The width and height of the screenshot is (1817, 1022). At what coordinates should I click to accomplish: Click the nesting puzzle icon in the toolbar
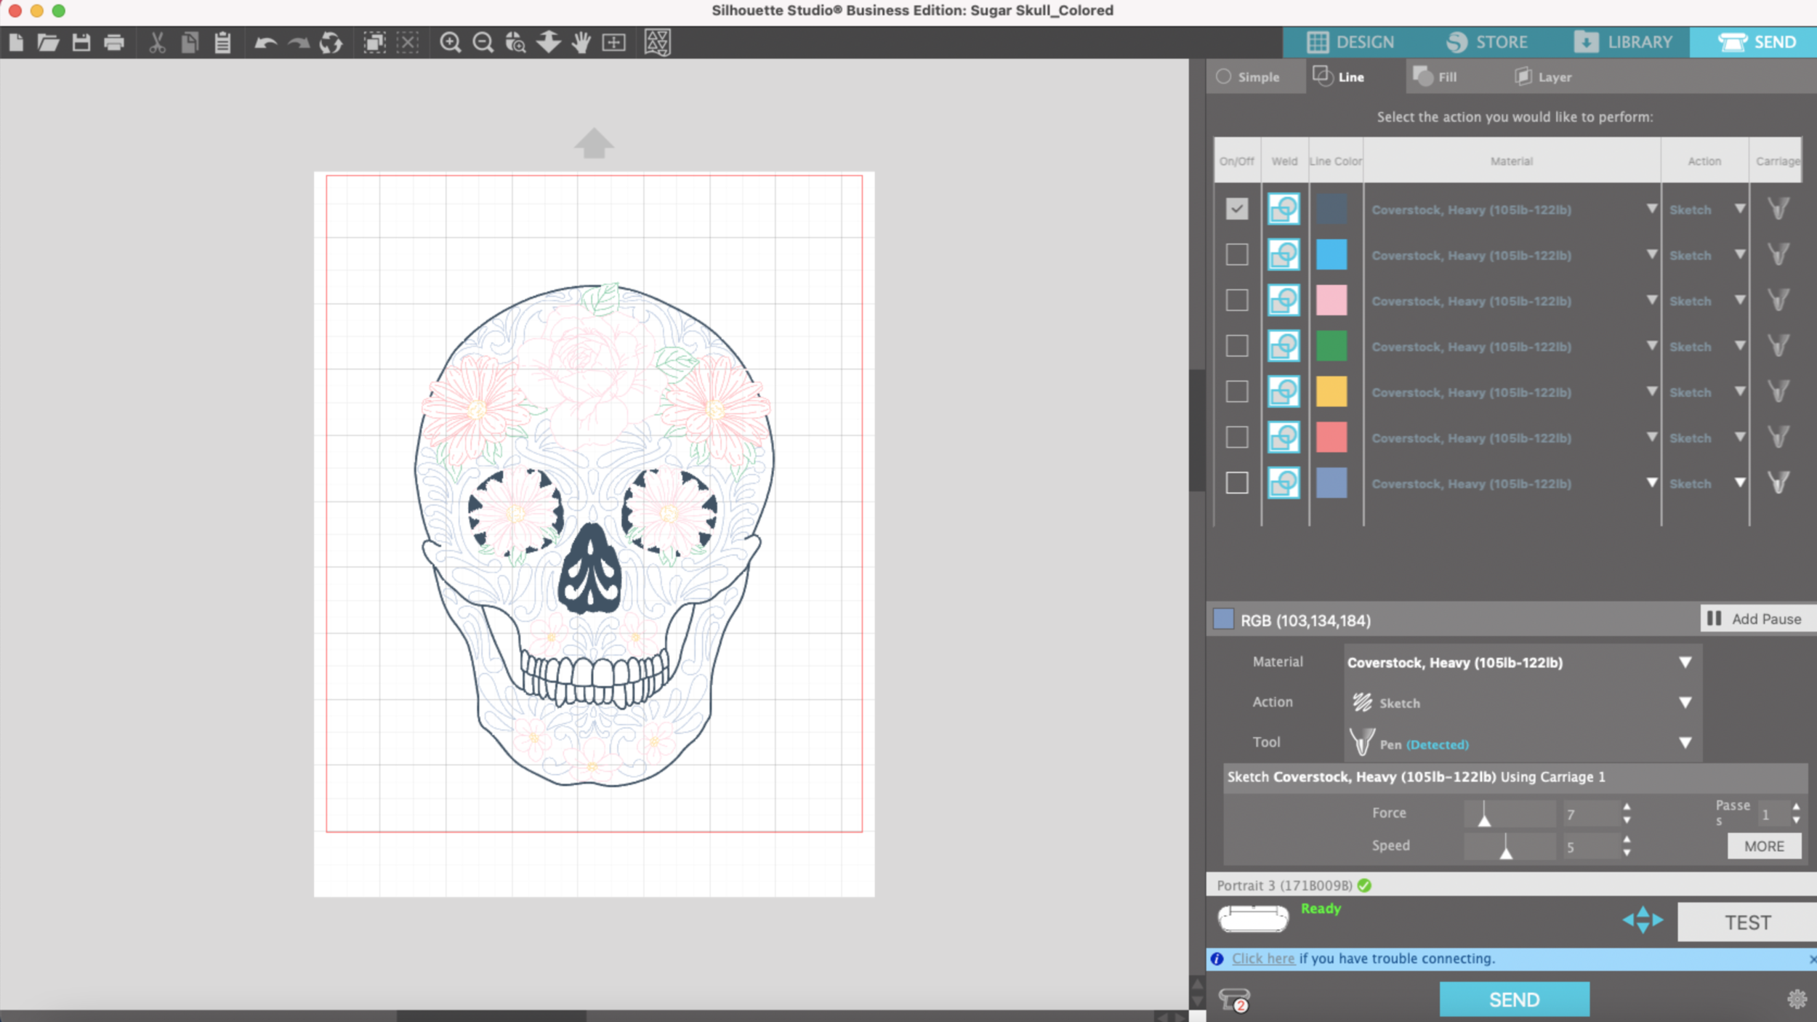[x=657, y=42]
